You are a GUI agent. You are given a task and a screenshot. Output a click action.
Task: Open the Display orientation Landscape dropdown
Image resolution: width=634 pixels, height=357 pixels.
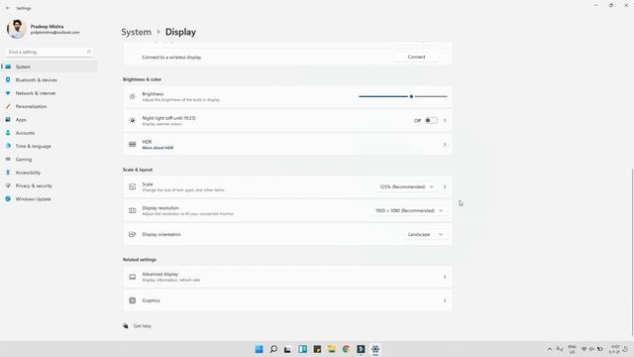(425, 234)
